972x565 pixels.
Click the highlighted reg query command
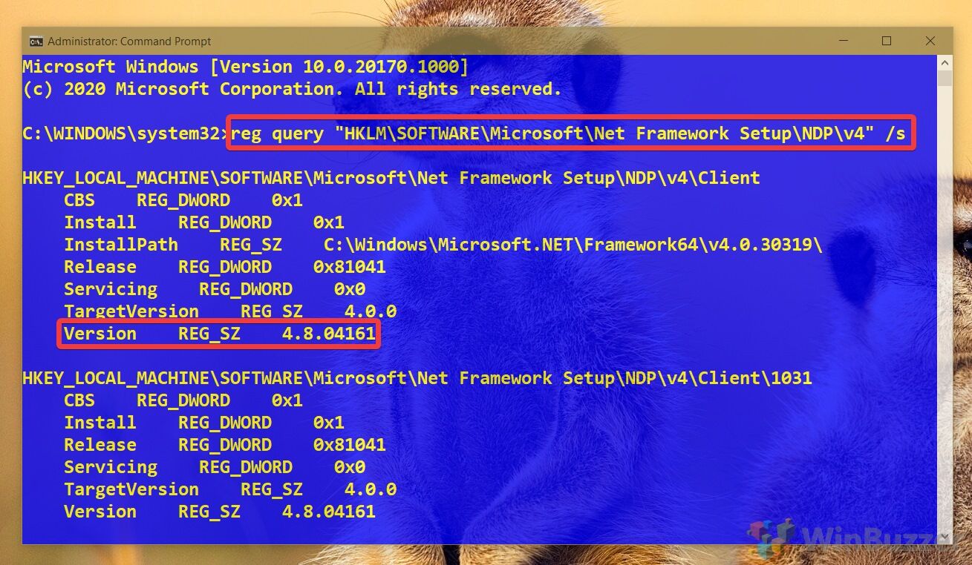[570, 133]
